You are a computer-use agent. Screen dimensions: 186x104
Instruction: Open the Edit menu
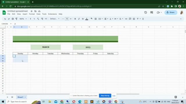click(14, 14)
